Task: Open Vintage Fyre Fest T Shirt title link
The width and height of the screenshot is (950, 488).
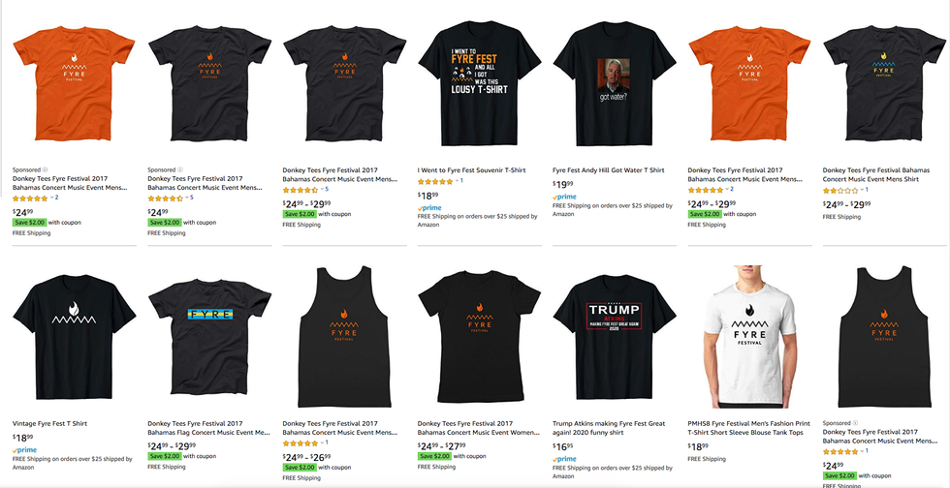Action: tap(49, 424)
